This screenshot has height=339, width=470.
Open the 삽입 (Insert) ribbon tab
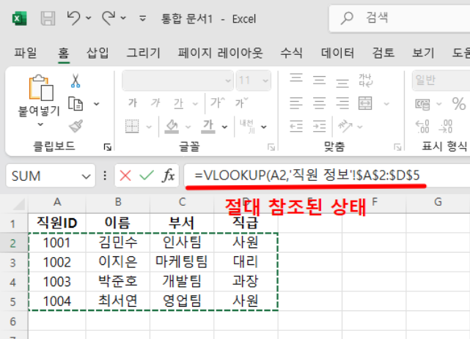(x=98, y=53)
